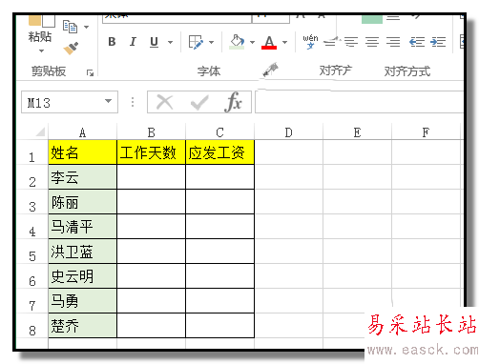Open the clipboard (剪贴板) dialog launcher
Image resolution: width=479 pixels, height=364 pixels.
90,73
